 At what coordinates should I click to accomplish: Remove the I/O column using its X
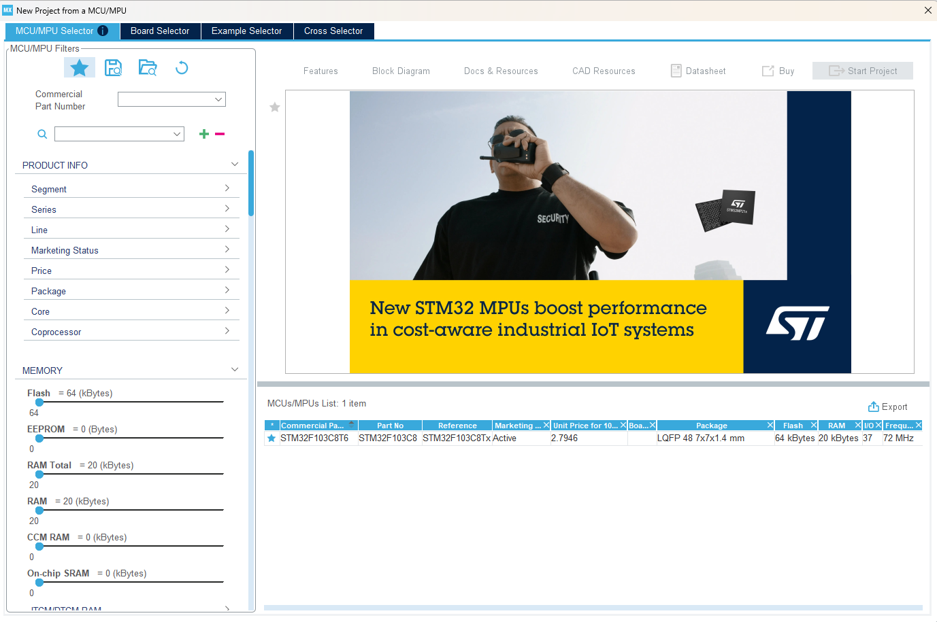click(x=878, y=425)
